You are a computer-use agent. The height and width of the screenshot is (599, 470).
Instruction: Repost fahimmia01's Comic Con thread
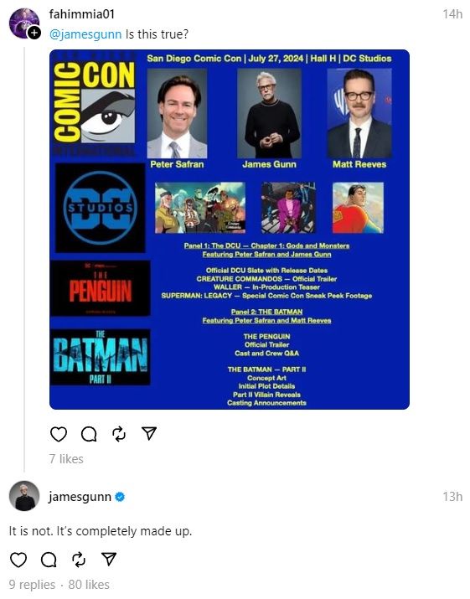click(x=119, y=434)
